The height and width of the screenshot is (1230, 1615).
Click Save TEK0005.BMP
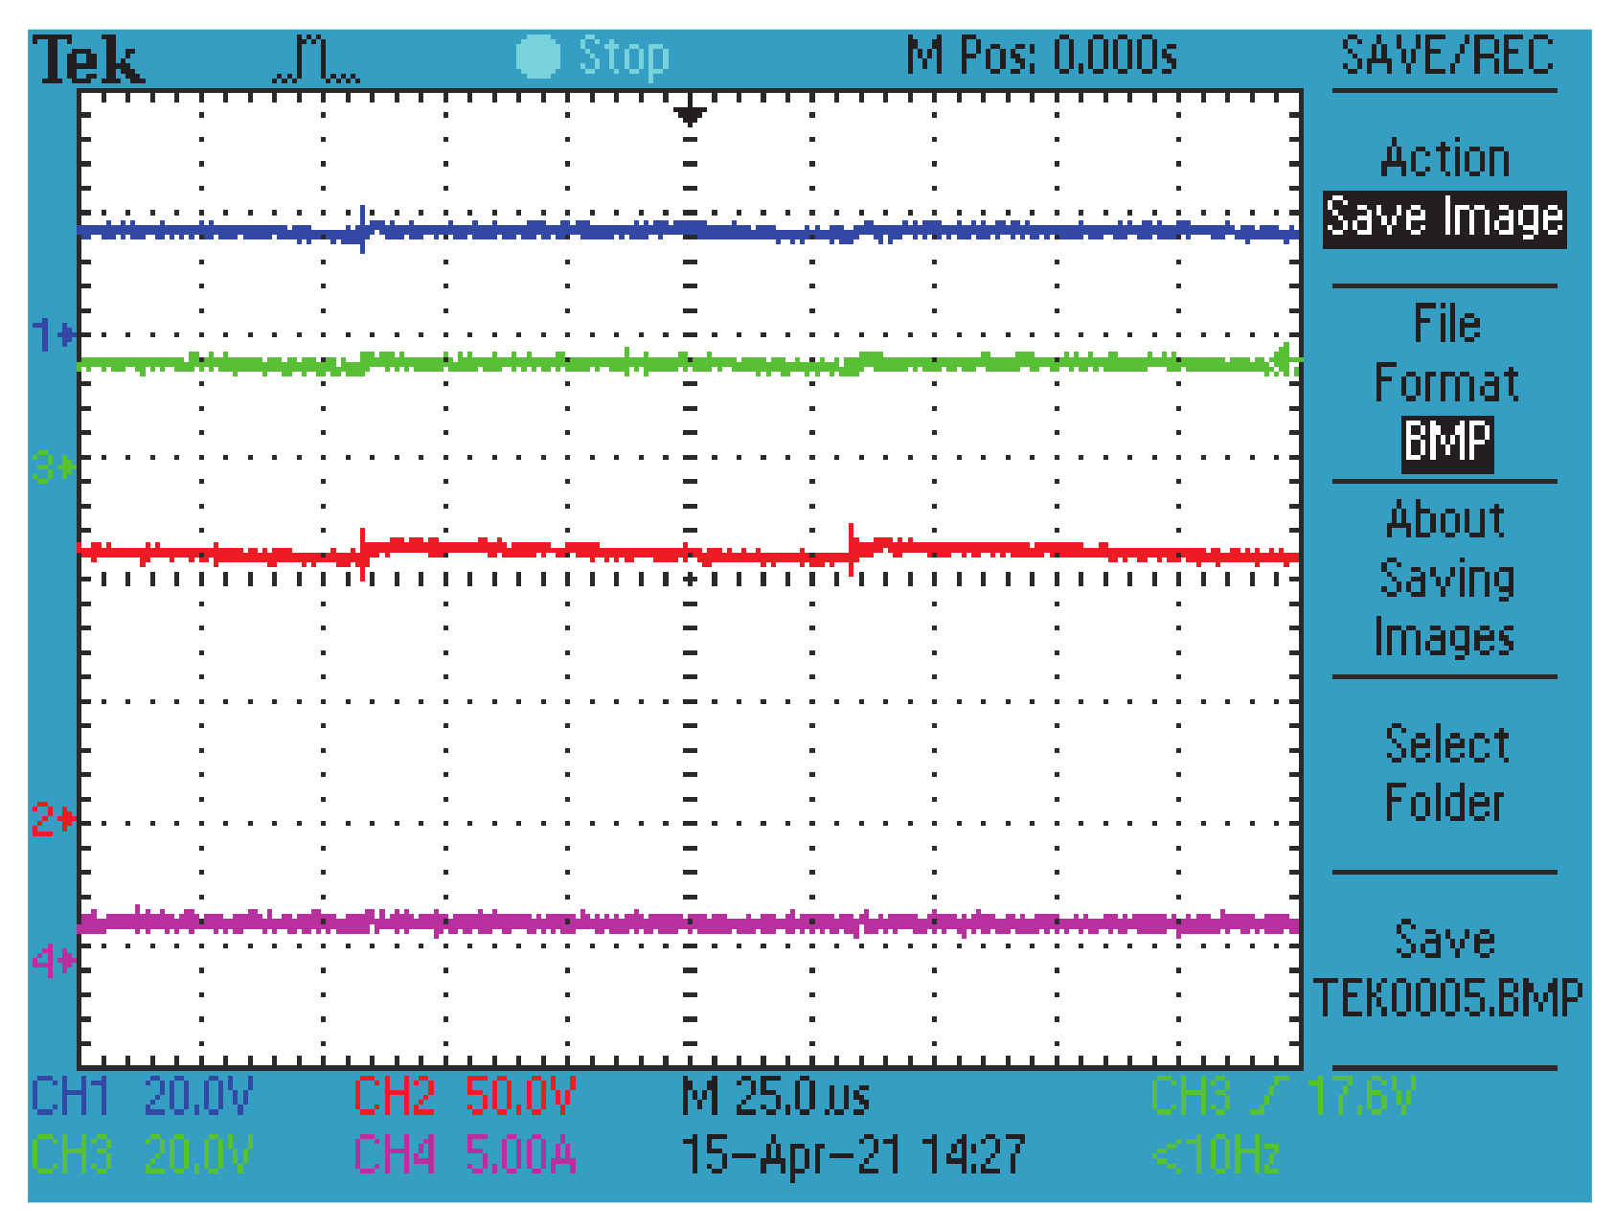(x=1449, y=968)
